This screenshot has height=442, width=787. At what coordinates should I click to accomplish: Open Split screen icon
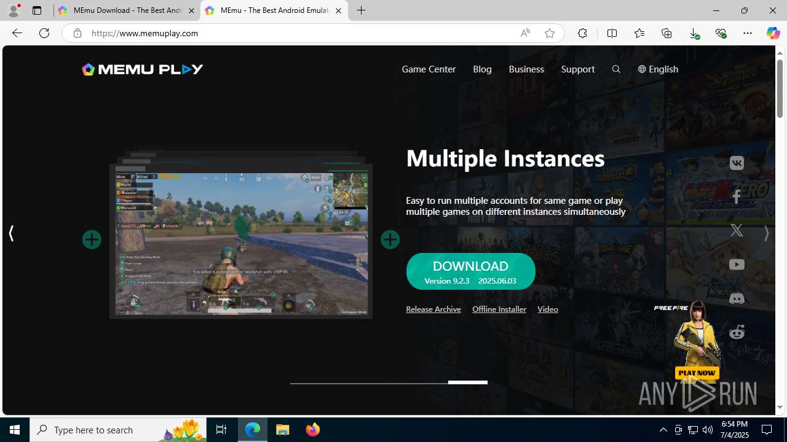point(612,33)
